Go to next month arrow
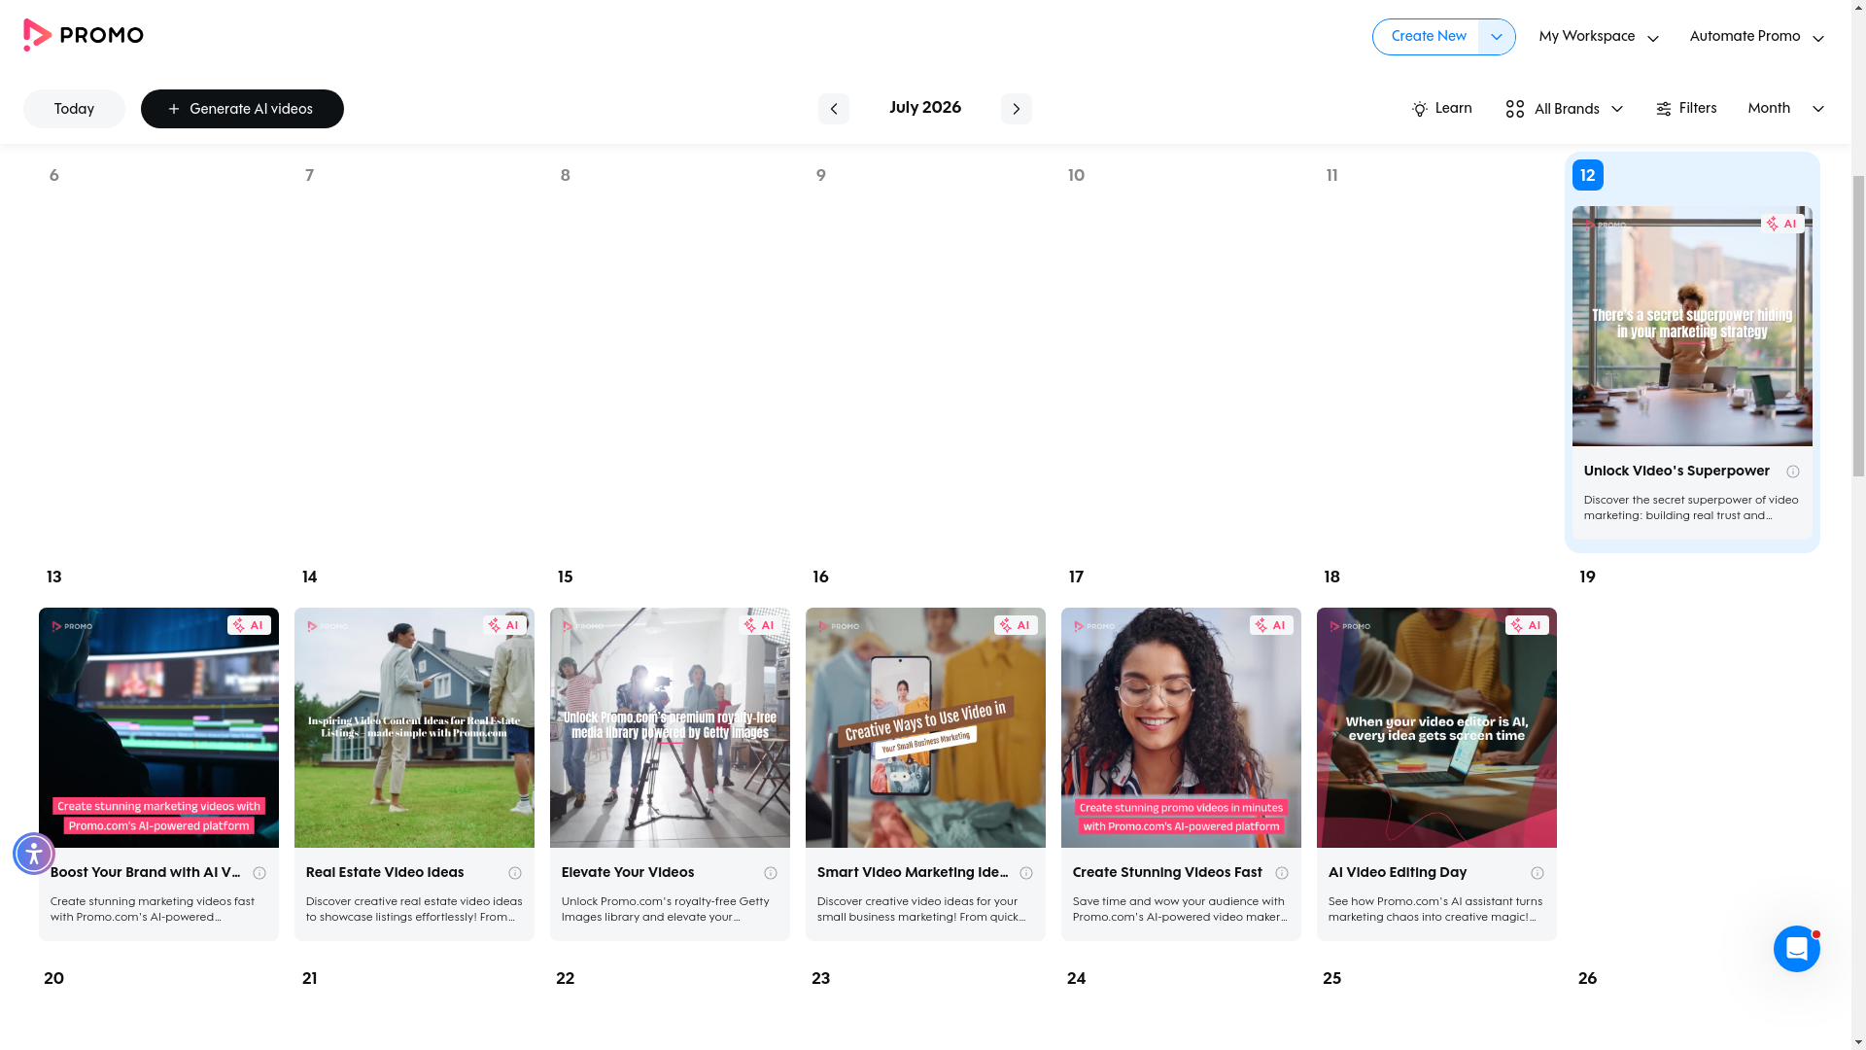This screenshot has height=1050, width=1866. pyautogui.click(x=1016, y=109)
